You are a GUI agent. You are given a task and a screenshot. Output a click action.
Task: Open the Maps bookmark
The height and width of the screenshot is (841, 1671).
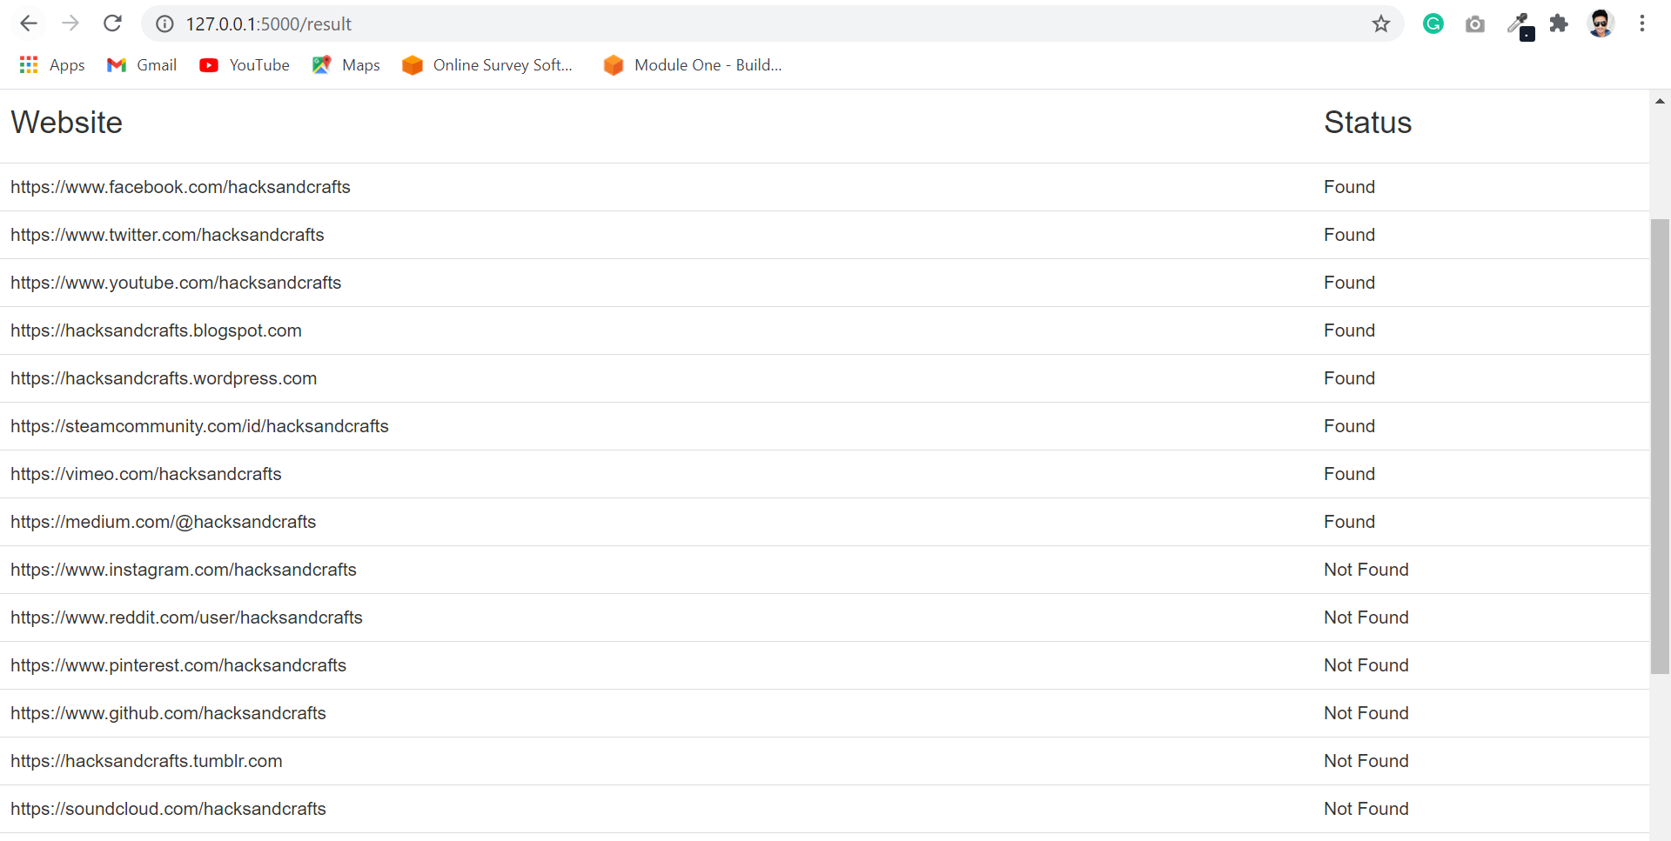(346, 65)
